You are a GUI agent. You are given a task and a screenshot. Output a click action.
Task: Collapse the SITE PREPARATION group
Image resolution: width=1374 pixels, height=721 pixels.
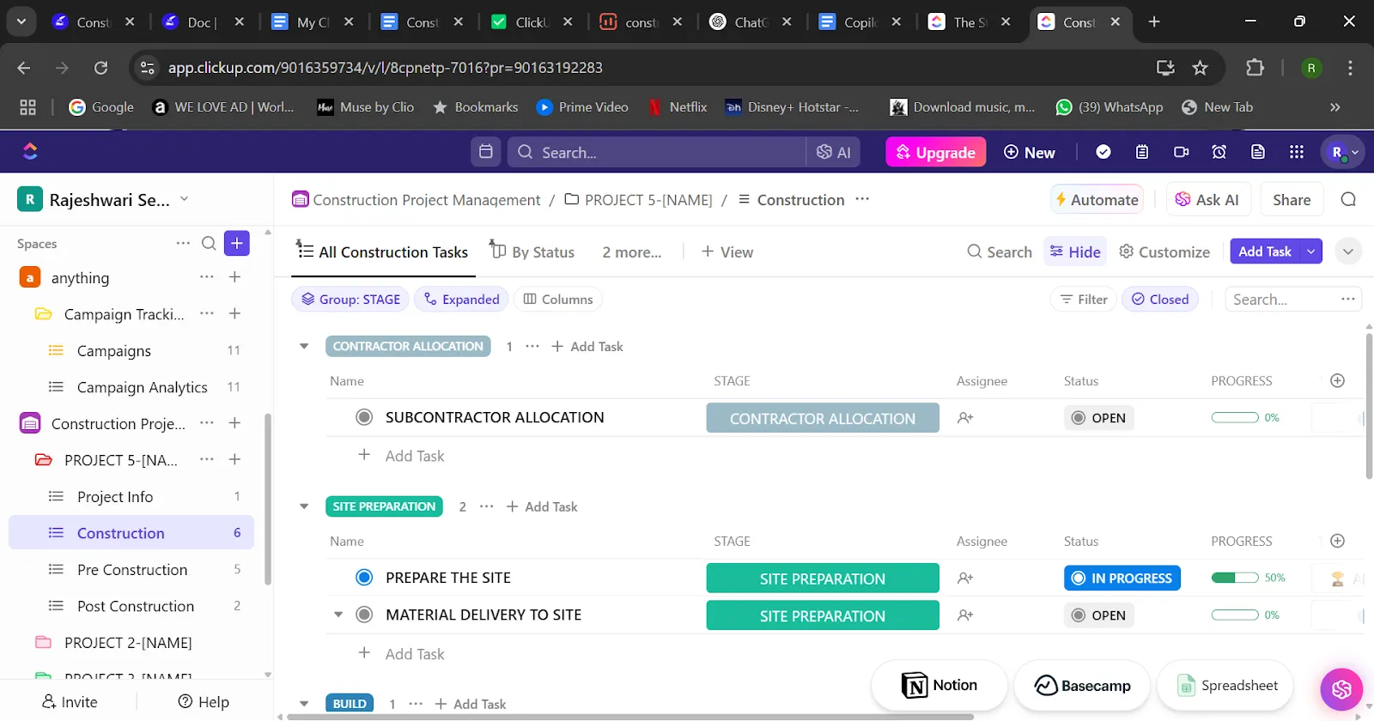click(x=304, y=506)
